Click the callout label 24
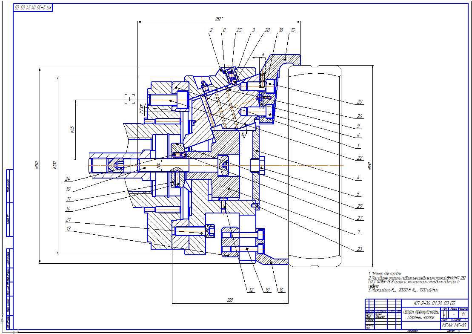Screen dimensions: 472x334 click(x=67, y=179)
